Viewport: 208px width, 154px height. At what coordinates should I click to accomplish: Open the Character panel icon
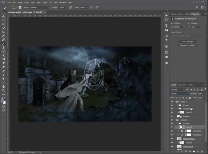[167, 36]
